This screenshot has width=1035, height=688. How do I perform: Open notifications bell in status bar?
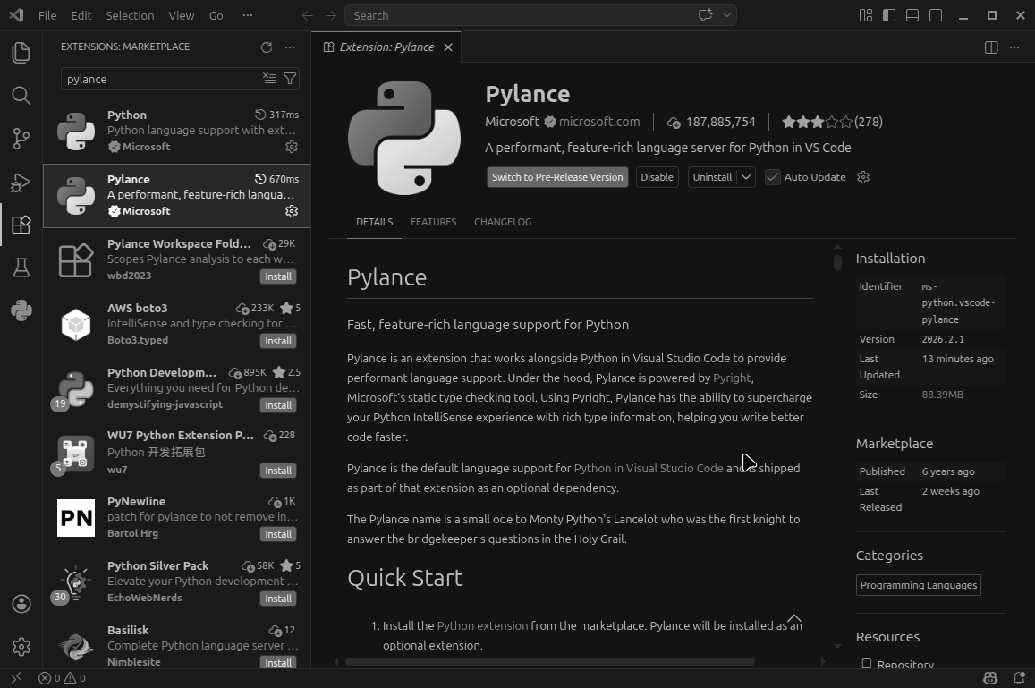coord(1019,678)
